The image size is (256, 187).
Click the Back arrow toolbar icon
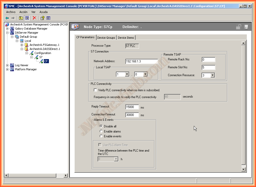pos(7,18)
